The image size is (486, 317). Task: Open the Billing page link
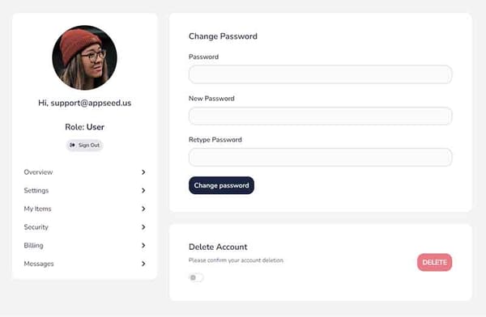coord(84,245)
